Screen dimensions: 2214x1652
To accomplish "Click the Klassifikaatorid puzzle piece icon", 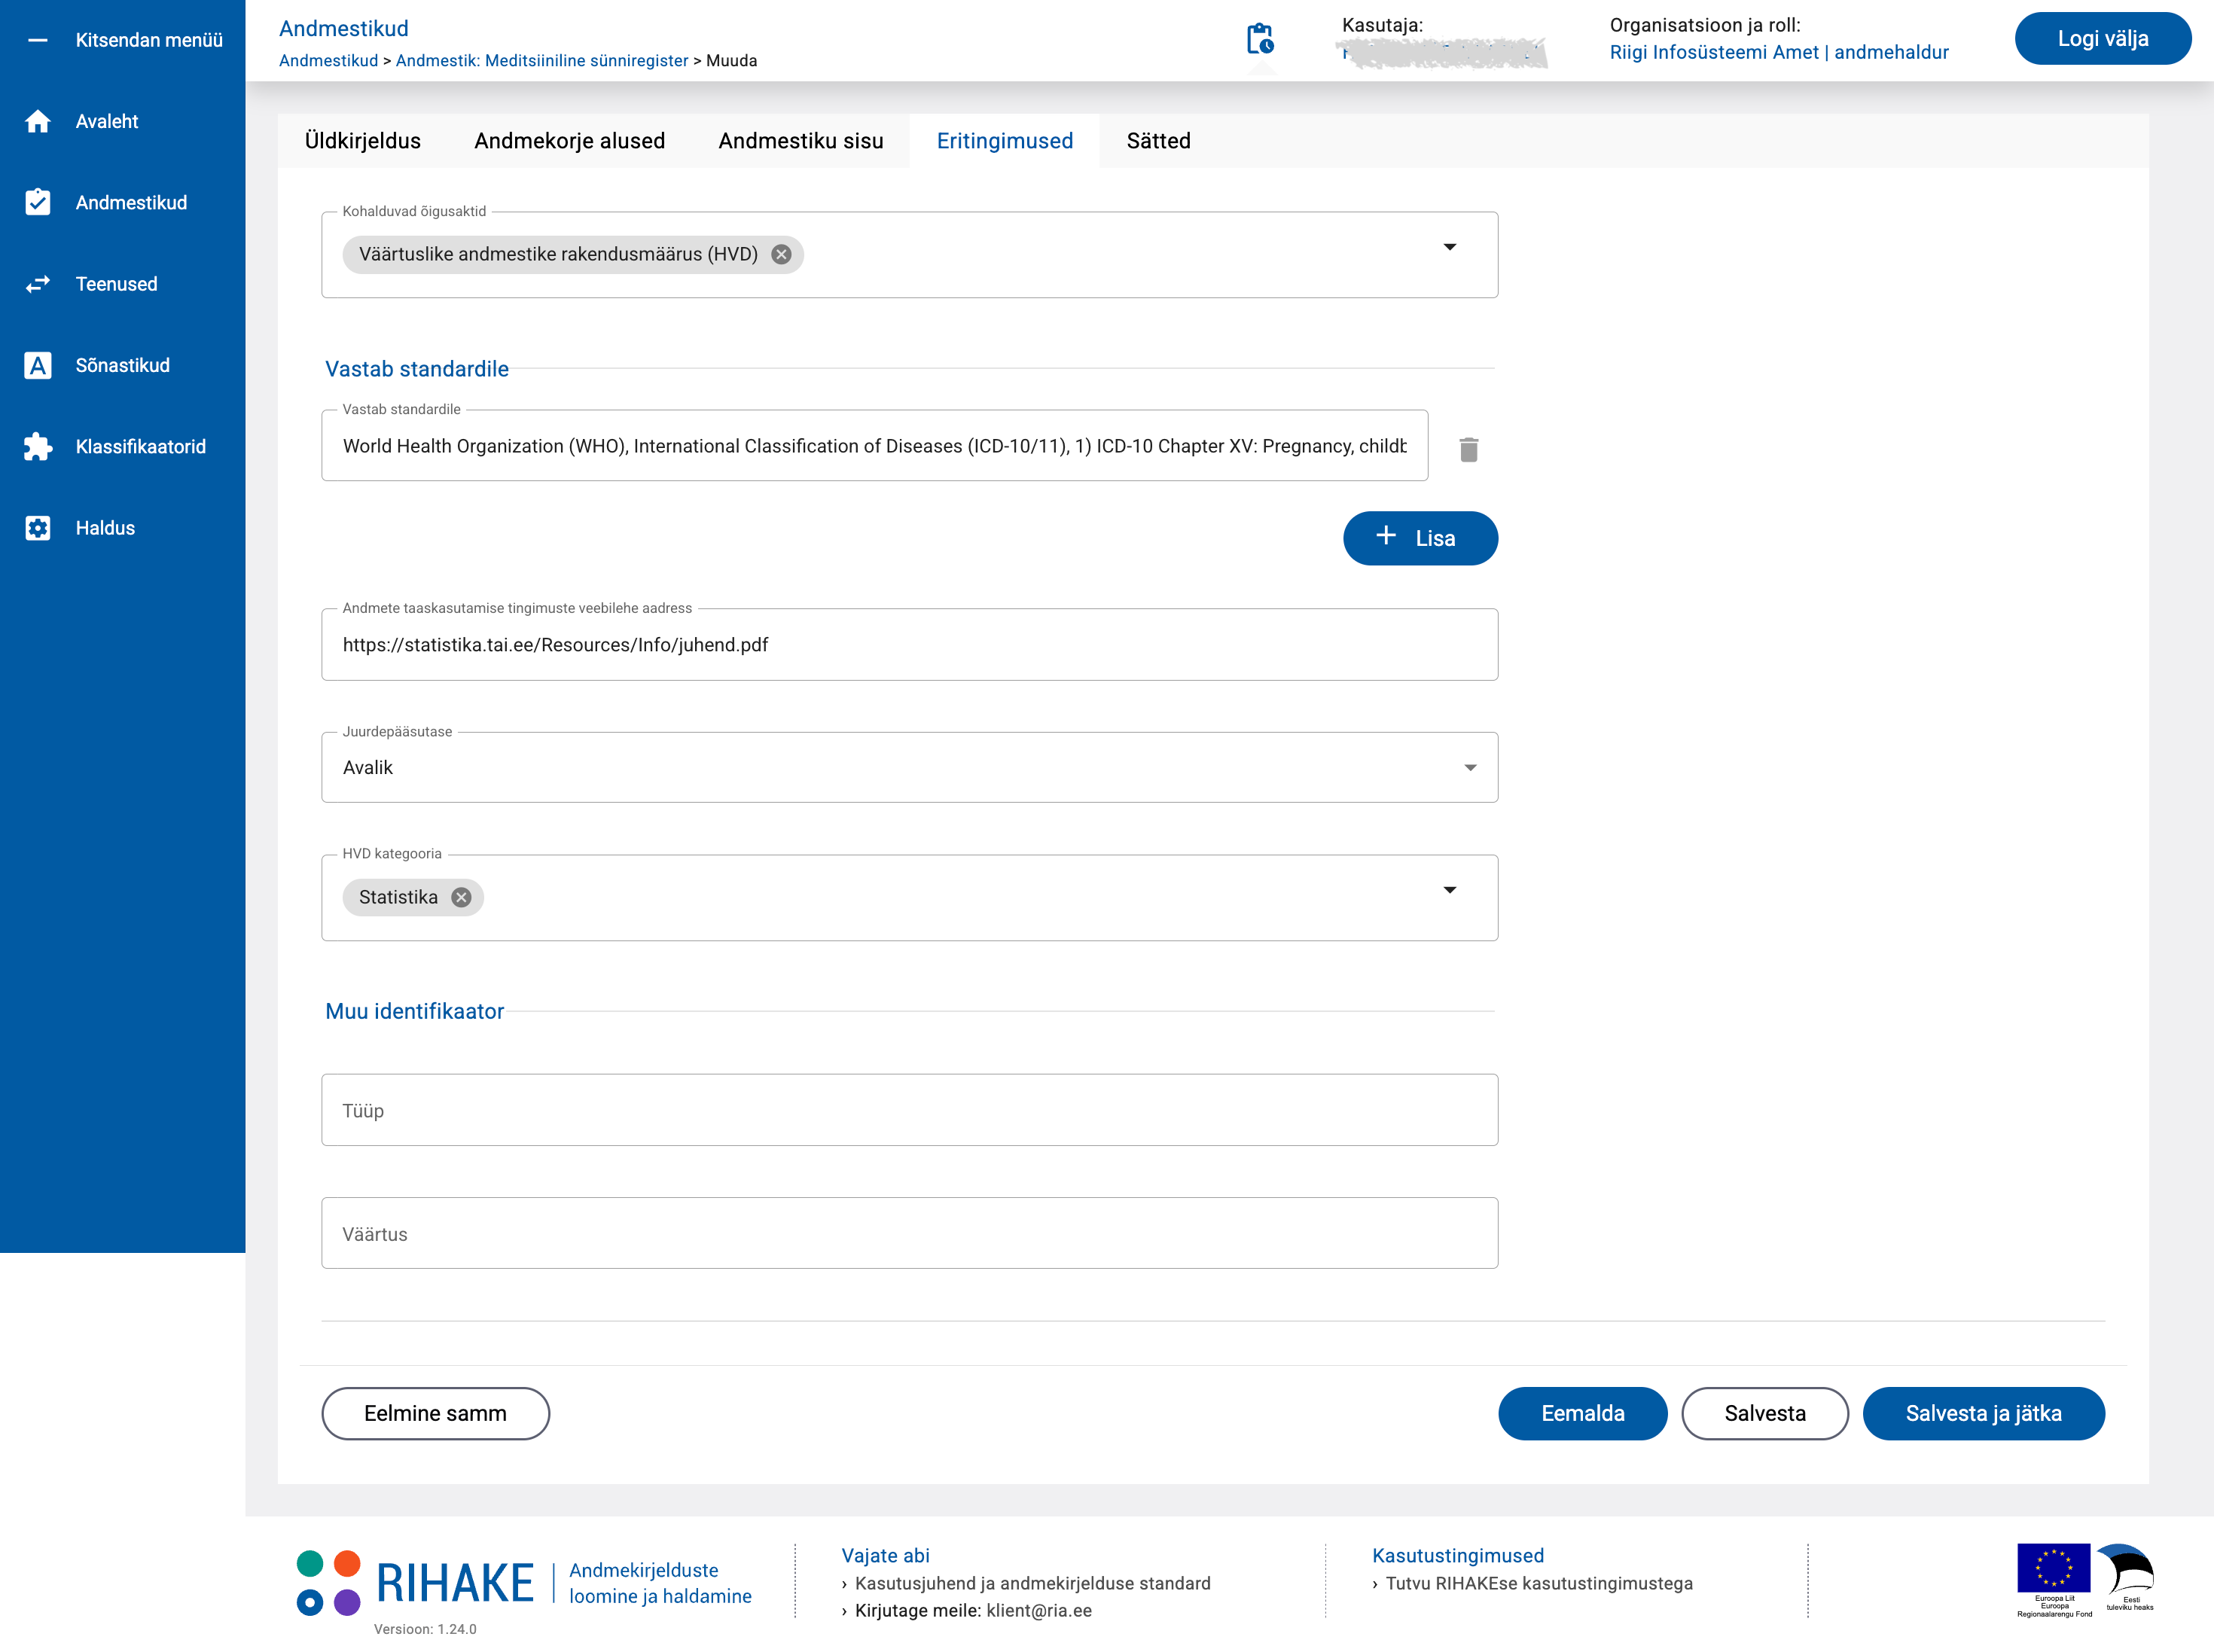I will click(x=38, y=446).
